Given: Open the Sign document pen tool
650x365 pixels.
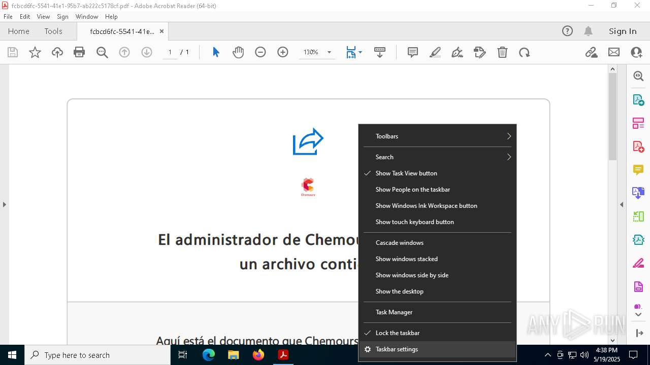Looking at the screenshot, I should coord(457,52).
